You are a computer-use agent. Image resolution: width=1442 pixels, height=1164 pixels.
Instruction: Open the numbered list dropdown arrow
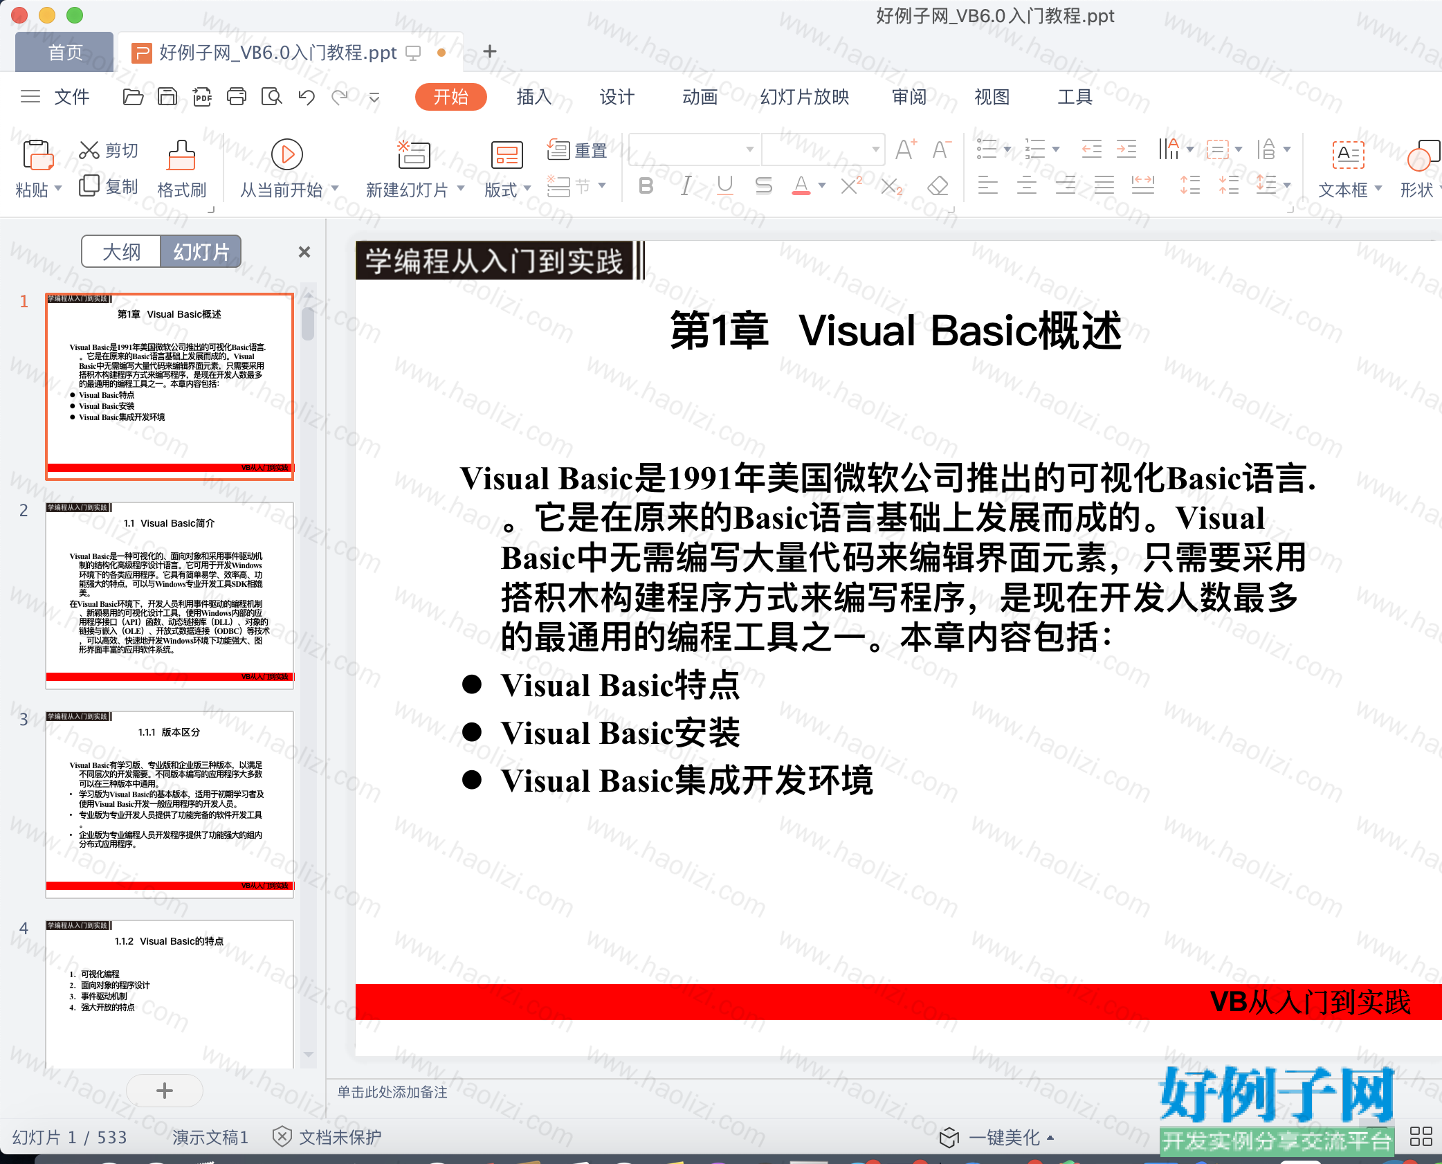1056,149
